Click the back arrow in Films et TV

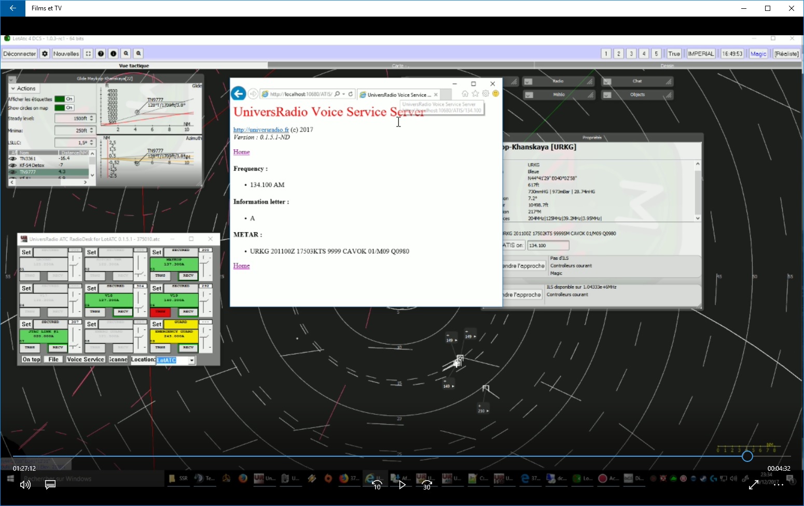tap(12, 8)
